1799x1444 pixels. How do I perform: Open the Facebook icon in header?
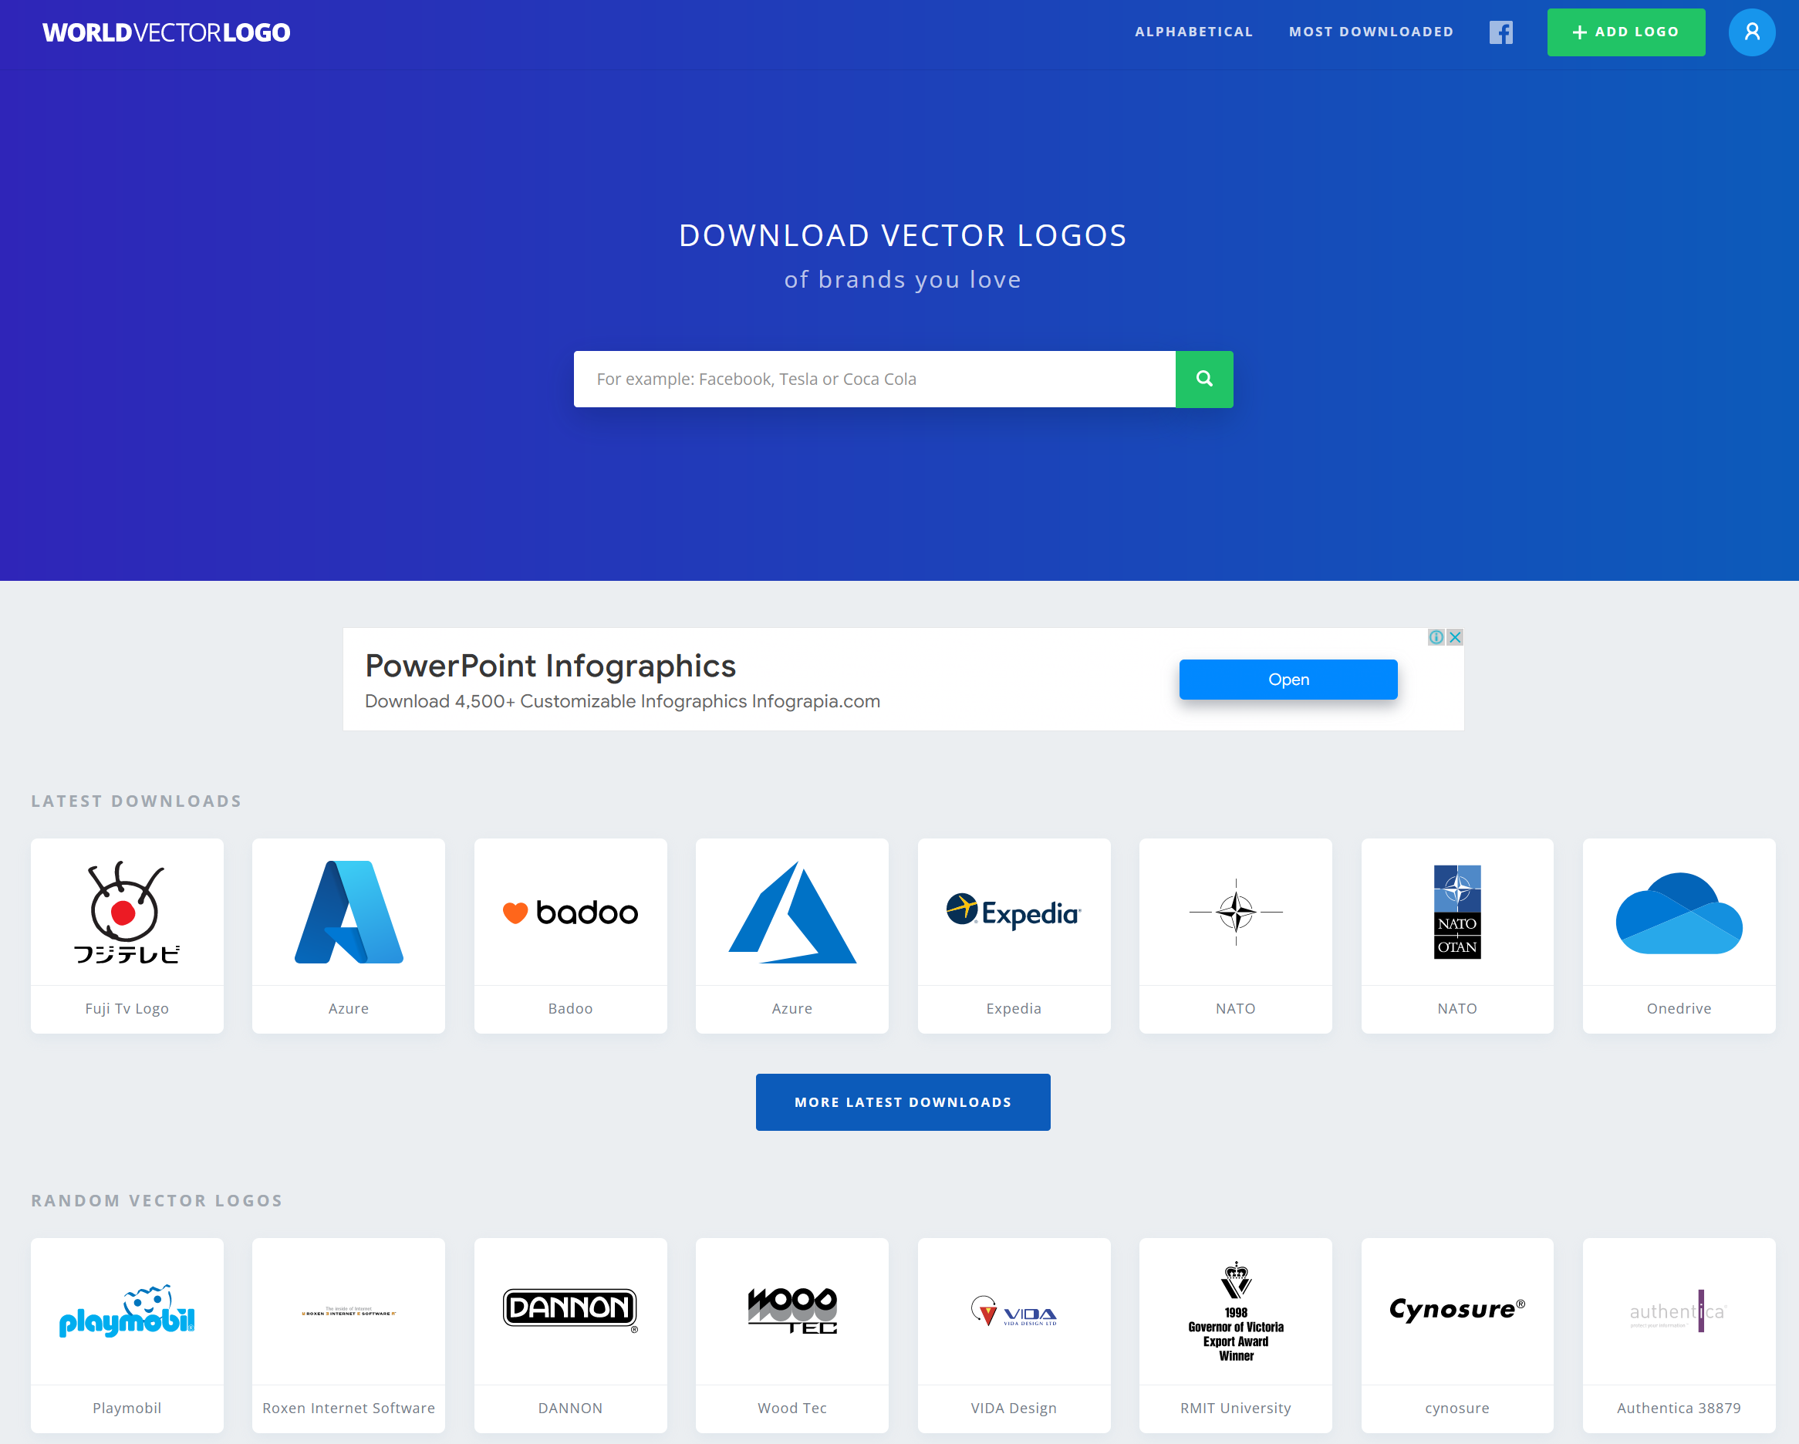[x=1500, y=32]
